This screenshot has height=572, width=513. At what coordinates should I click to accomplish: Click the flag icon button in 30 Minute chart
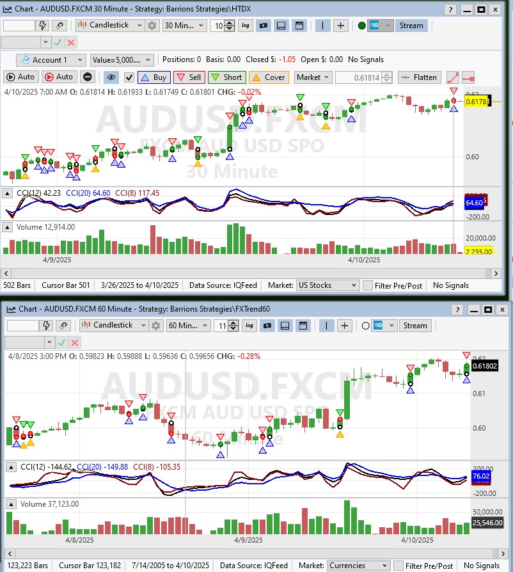(264, 26)
